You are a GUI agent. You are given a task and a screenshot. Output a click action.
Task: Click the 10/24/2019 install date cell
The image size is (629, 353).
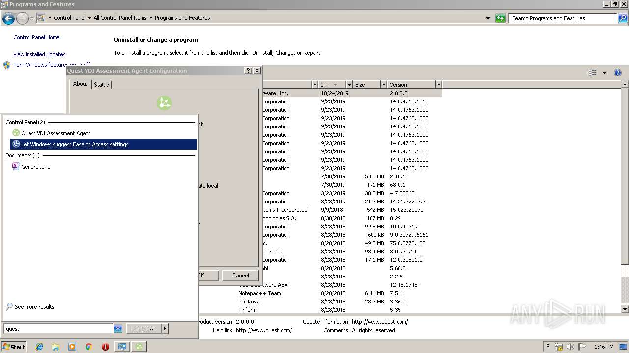[335, 93]
